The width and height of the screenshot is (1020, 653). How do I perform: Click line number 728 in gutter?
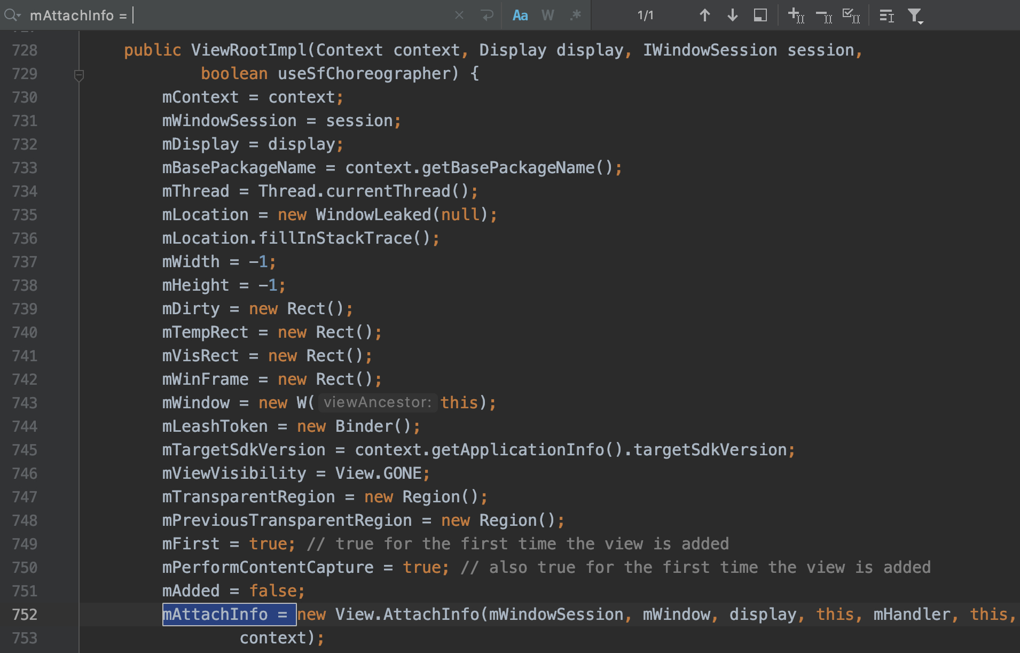point(25,50)
